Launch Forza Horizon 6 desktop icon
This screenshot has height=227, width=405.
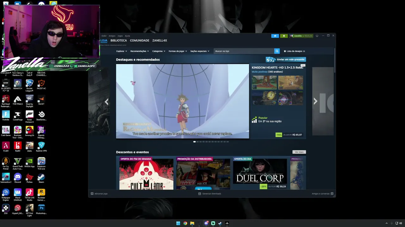coord(29,116)
